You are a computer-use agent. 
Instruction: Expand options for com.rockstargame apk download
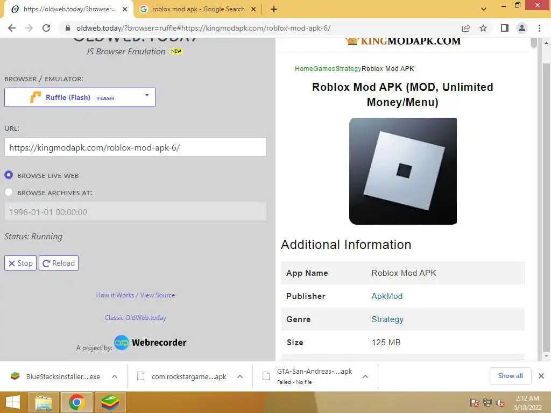click(x=240, y=376)
